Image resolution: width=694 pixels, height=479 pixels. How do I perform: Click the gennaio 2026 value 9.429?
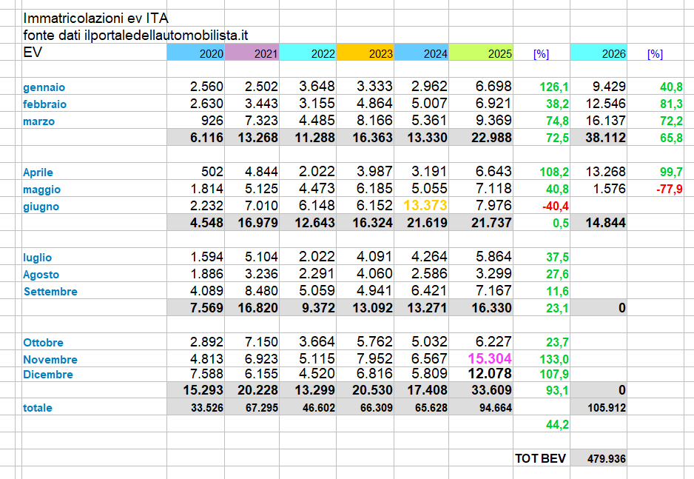[x=609, y=87]
